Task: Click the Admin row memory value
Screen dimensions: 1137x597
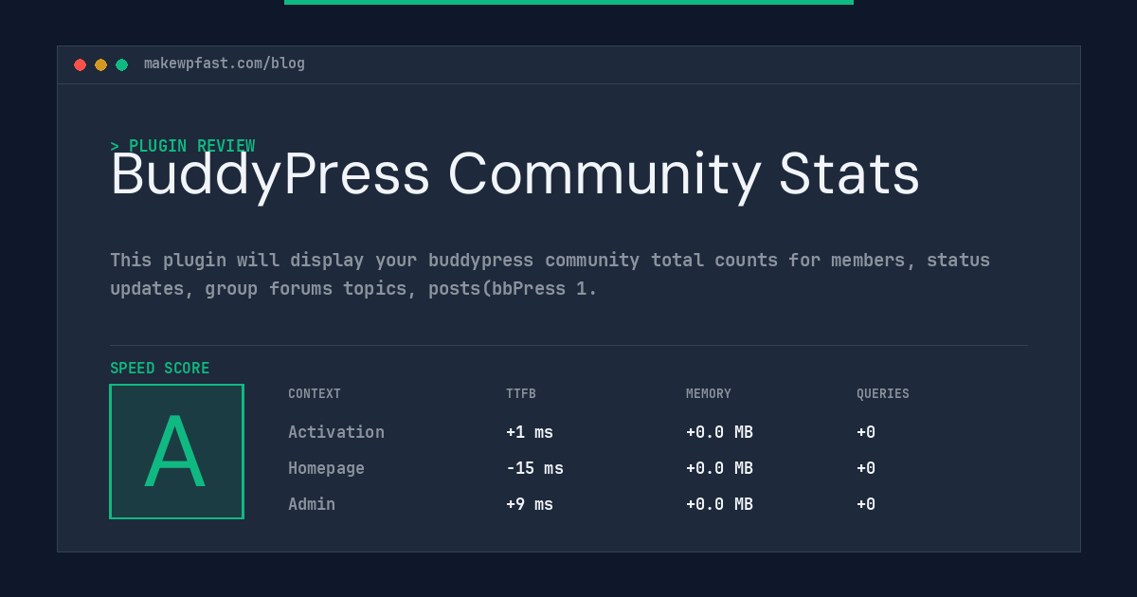Action: pyautogui.click(x=719, y=504)
